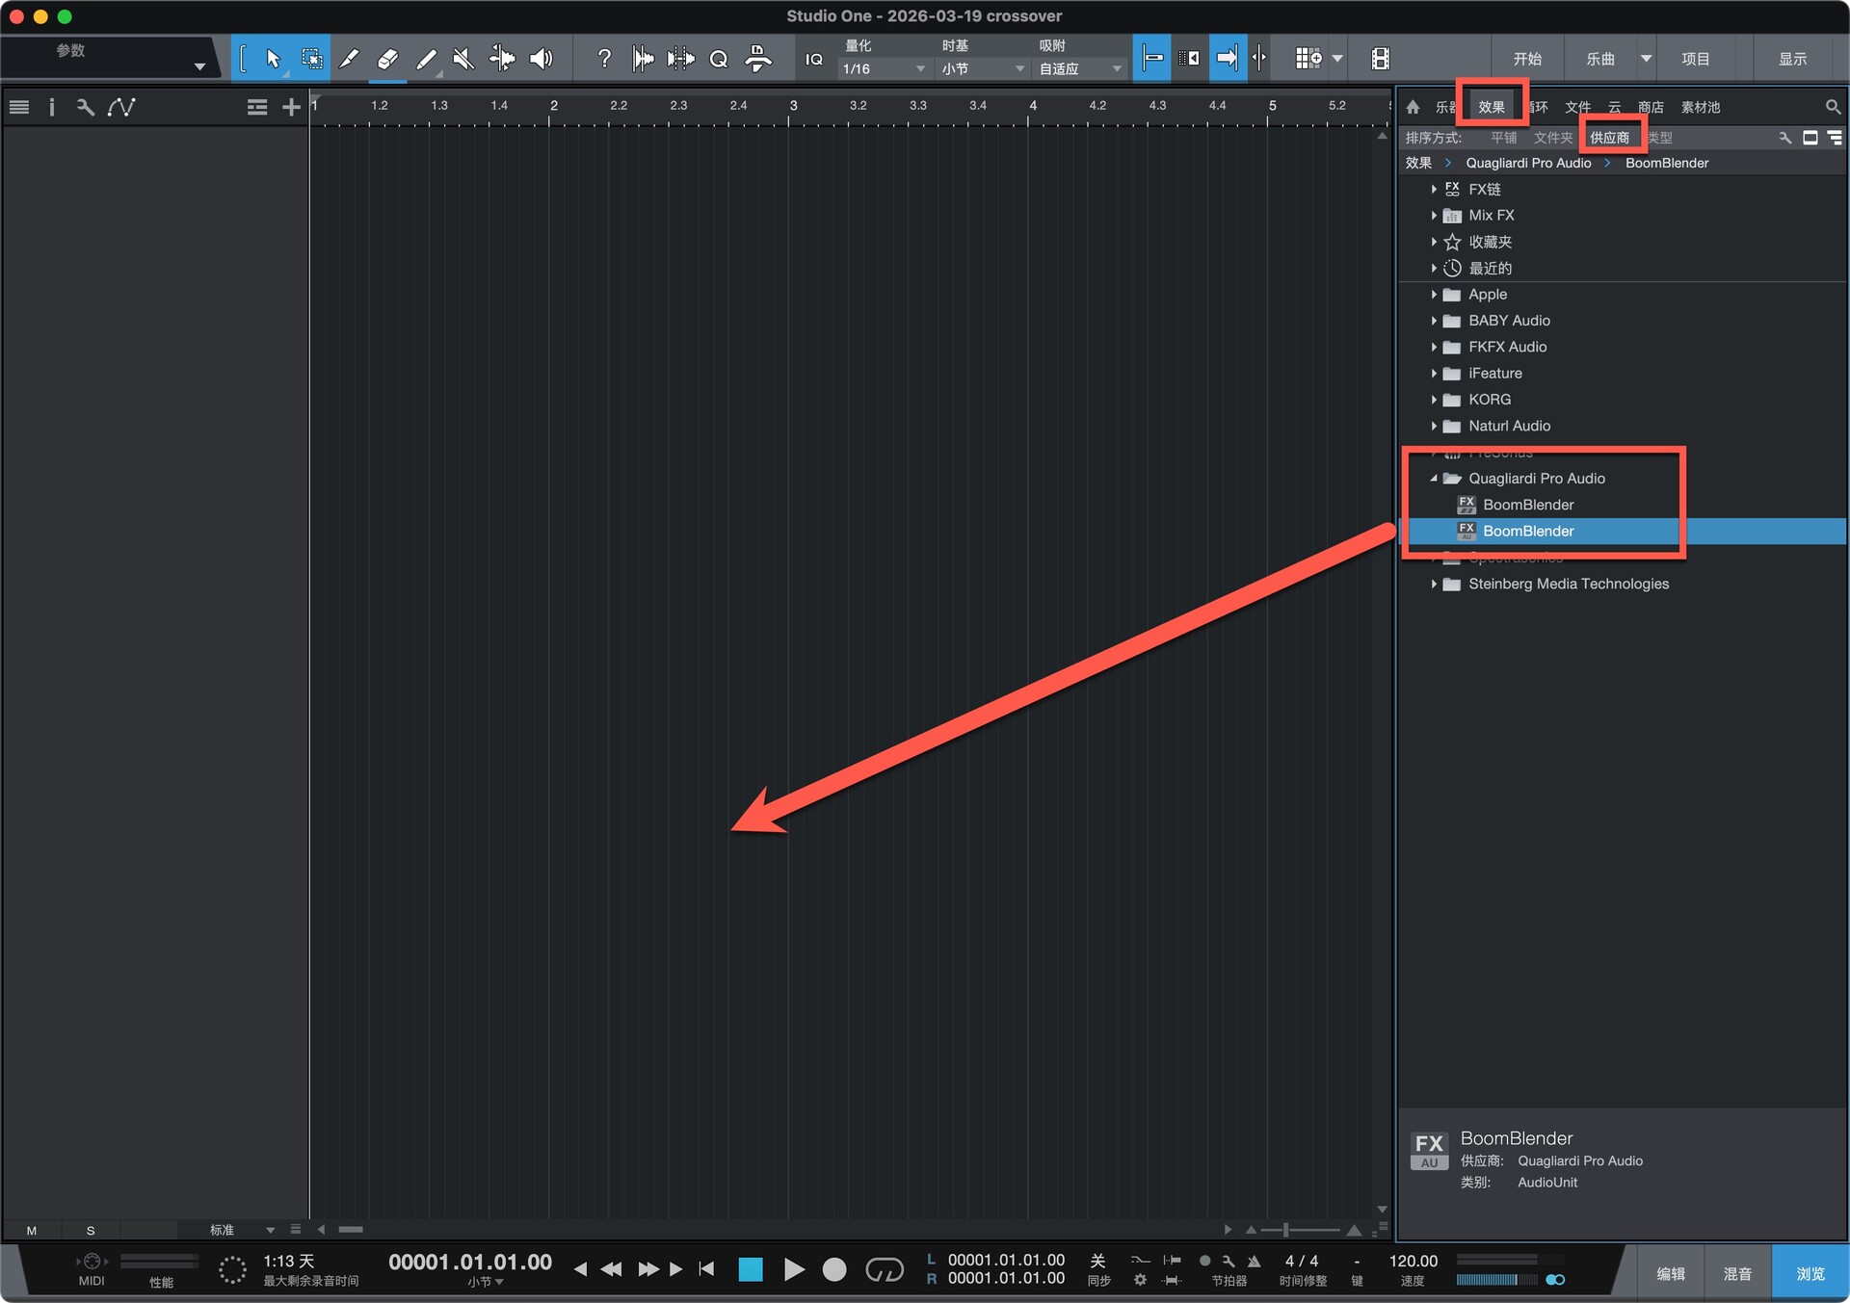Select the Mute tool icon
The image size is (1850, 1303).
[x=463, y=59]
